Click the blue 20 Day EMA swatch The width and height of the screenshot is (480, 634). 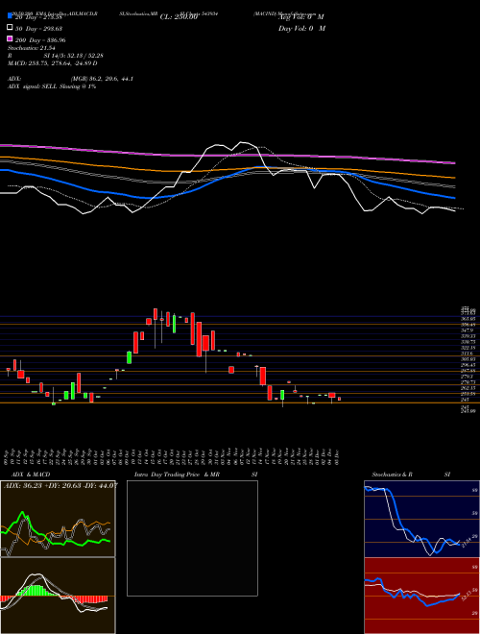coord(11,16)
